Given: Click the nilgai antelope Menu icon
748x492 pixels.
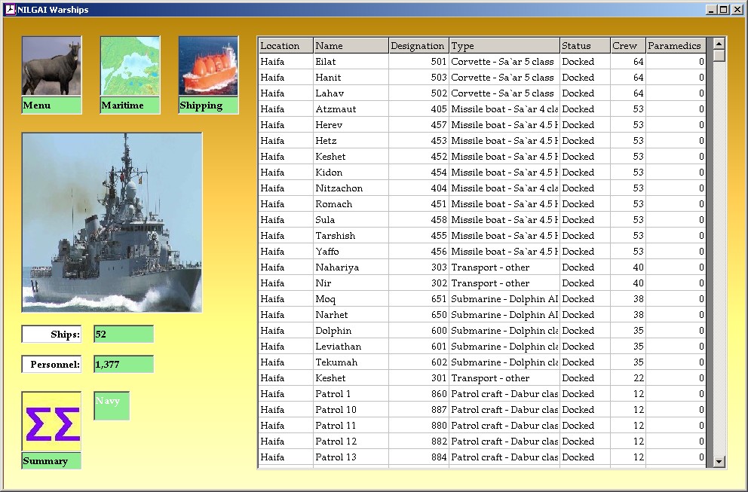Looking at the screenshot, I should click(51, 66).
